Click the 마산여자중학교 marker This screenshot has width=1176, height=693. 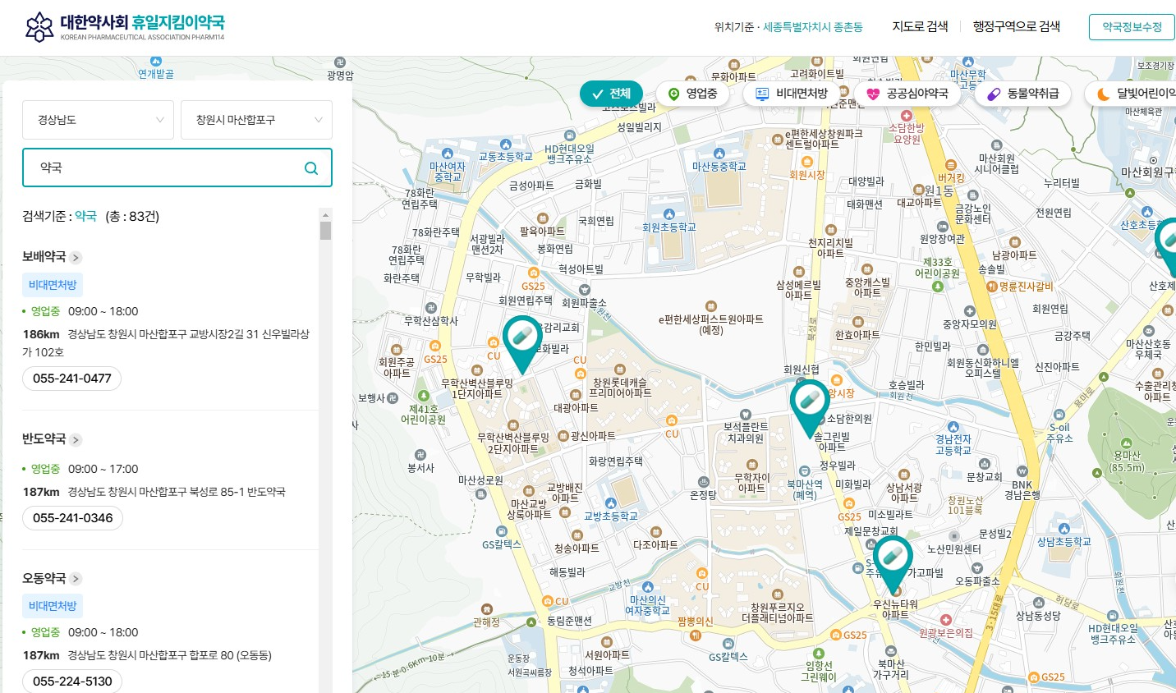pos(448,154)
